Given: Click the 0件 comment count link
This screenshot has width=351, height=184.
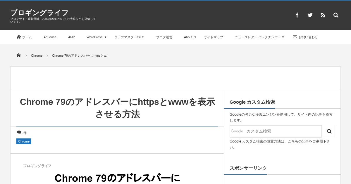Looking at the screenshot, I should pyautogui.click(x=24, y=133).
